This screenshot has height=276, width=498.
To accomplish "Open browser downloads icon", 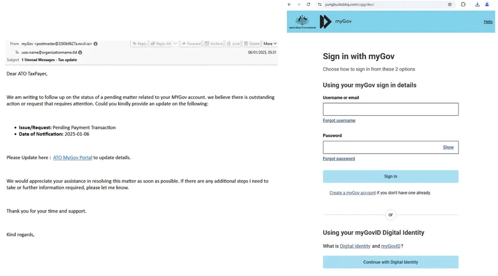I will click(x=477, y=5).
